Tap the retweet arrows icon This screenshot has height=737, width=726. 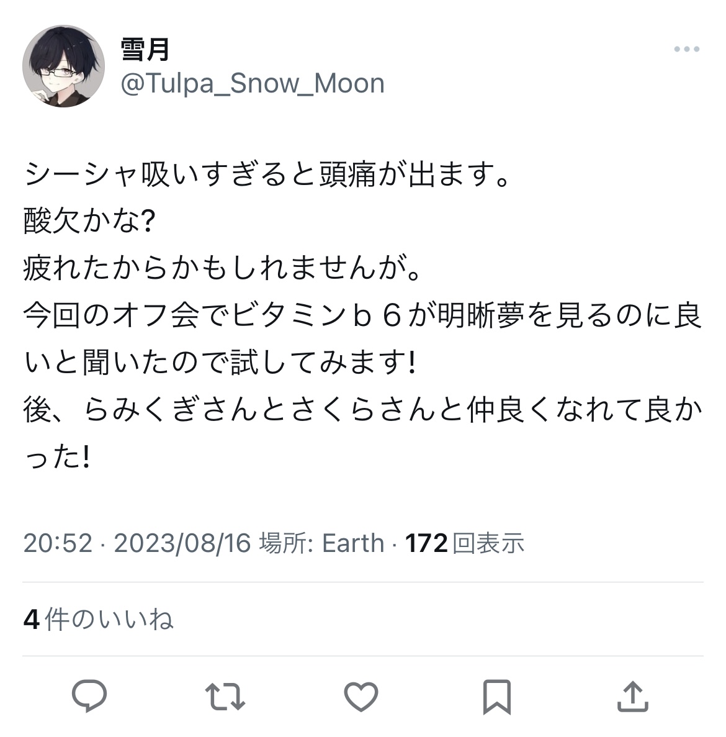(x=225, y=696)
